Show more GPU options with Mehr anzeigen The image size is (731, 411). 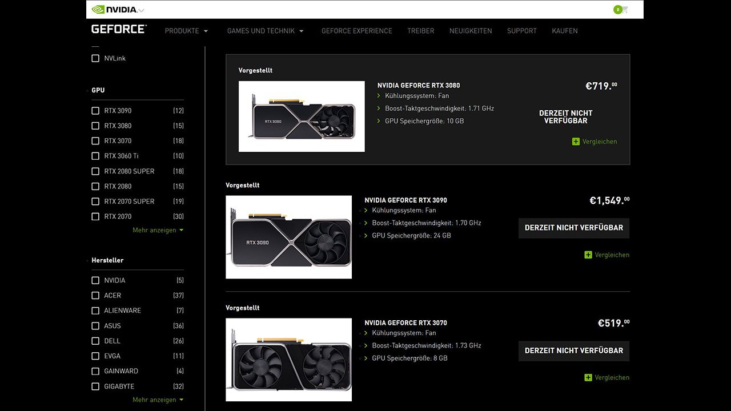coord(158,230)
